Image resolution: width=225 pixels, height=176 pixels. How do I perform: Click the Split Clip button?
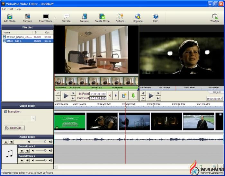tap(14, 128)
